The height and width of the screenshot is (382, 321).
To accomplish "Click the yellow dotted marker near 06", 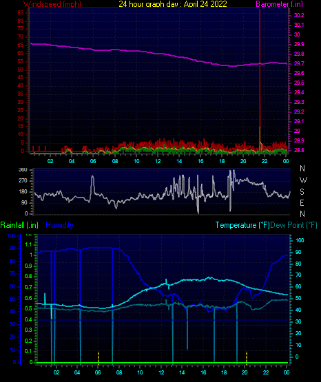I will 99,358.
